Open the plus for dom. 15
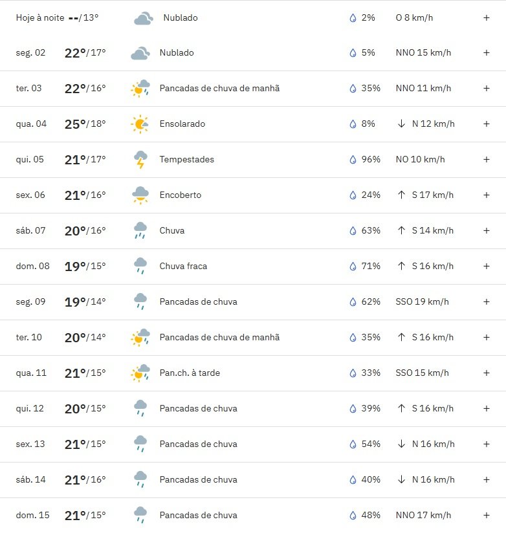 pyautogui.click(x=487, y=515)
